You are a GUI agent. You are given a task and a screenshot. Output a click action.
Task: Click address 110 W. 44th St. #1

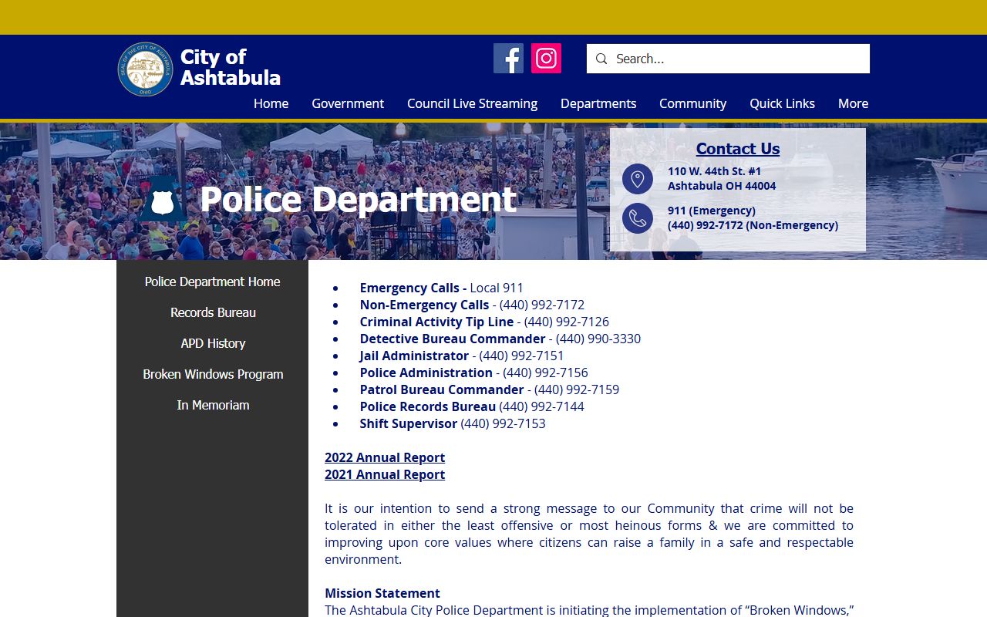[714, 171]
